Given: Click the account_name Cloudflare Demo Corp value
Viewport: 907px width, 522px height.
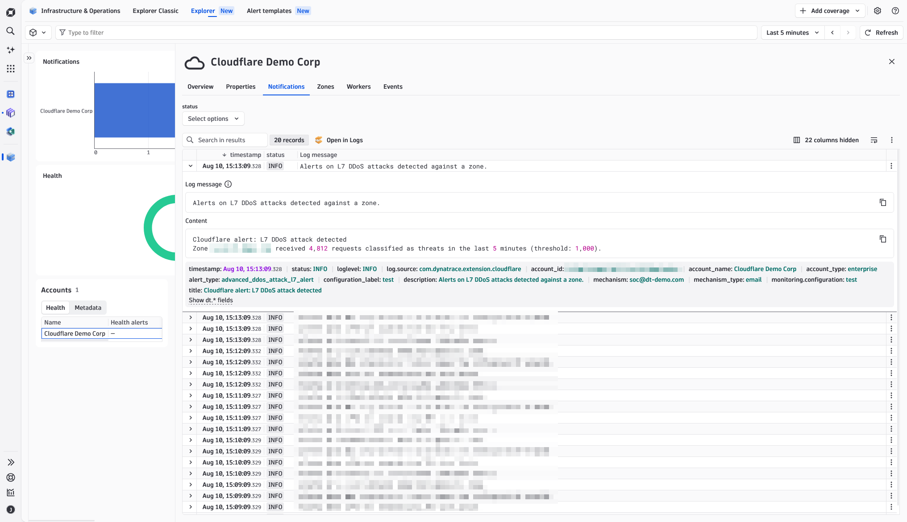Looking at the screenshot, I should pyautogui.click(x=765, y=269).
